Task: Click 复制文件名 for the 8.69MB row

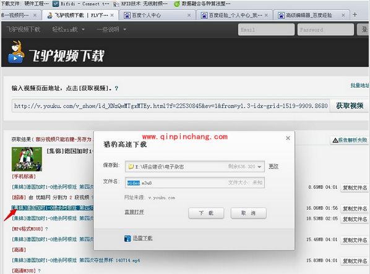Action: [x=355, y=188]
